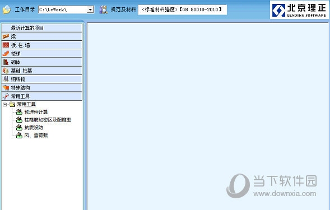
Task: Click the 基础.桩基 foundation icon
Action: tap(6, 71)
